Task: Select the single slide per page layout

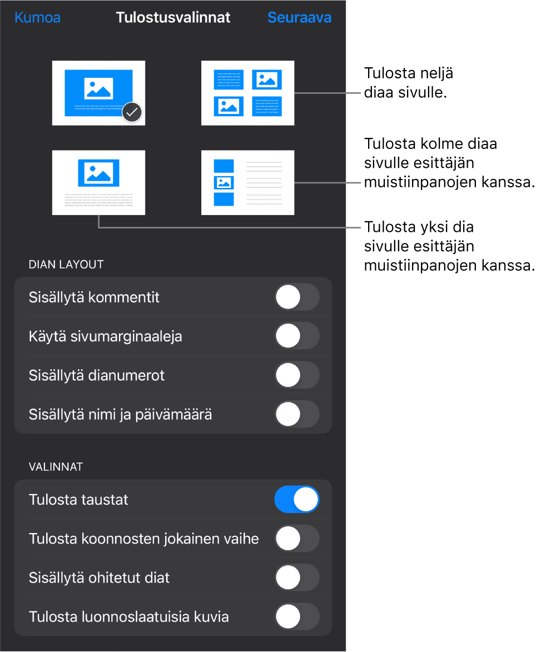Action: coord(98,93)
